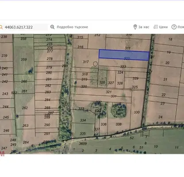
Task: Select parcel 323 below highlighted plot
Action: [x=123, y=67]
